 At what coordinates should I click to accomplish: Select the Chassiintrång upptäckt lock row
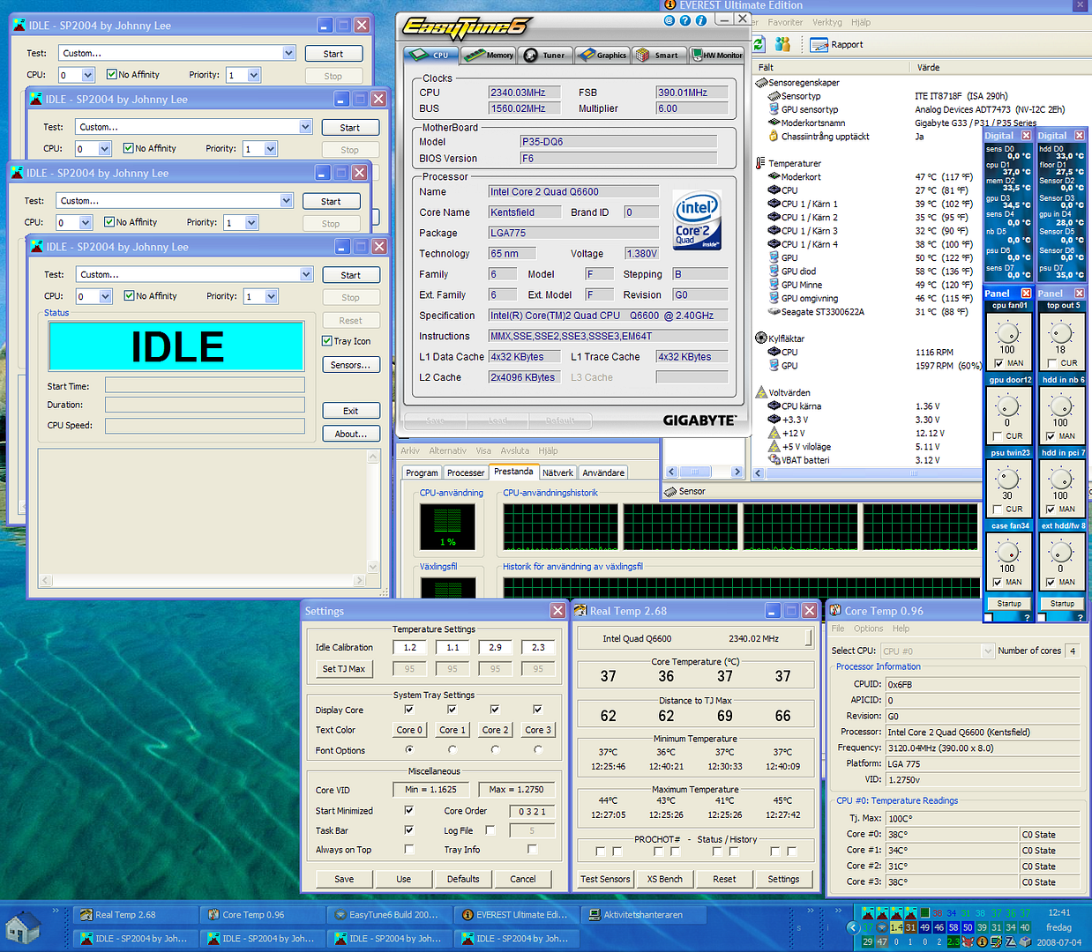[x=819, y=137]
